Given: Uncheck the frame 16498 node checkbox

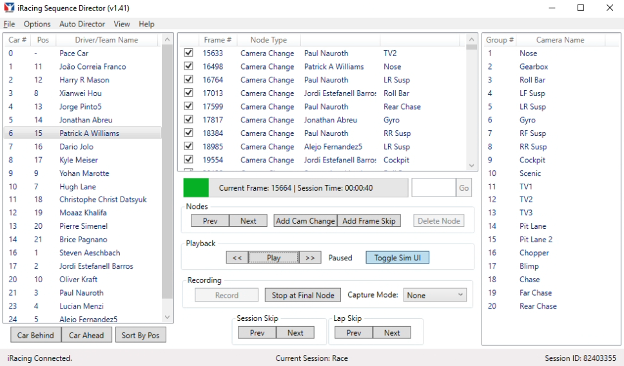Looking at the screenshot, I should (189, 66).
